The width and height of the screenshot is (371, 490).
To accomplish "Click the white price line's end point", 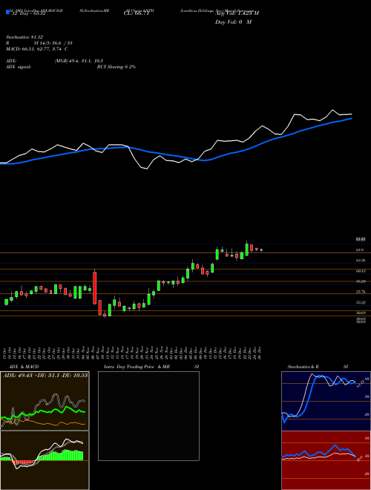I will [x=352, y=114].
